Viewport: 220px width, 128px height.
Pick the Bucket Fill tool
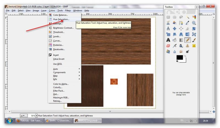pyautogui.click(x=175, y=40)
